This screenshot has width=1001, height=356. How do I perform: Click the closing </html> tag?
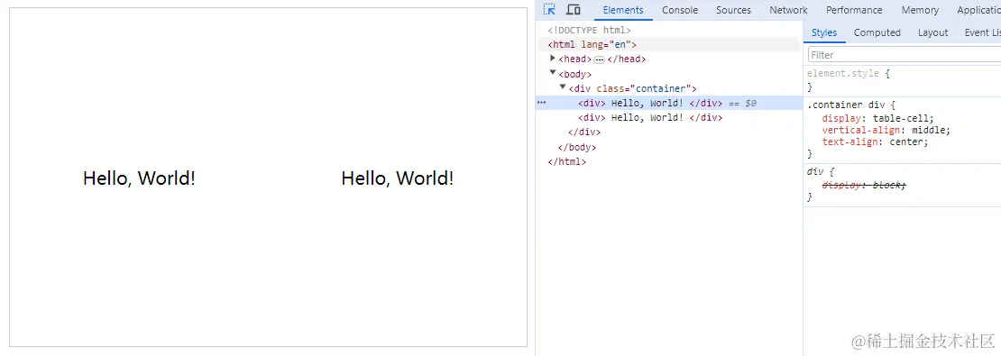tap(566, 162)
